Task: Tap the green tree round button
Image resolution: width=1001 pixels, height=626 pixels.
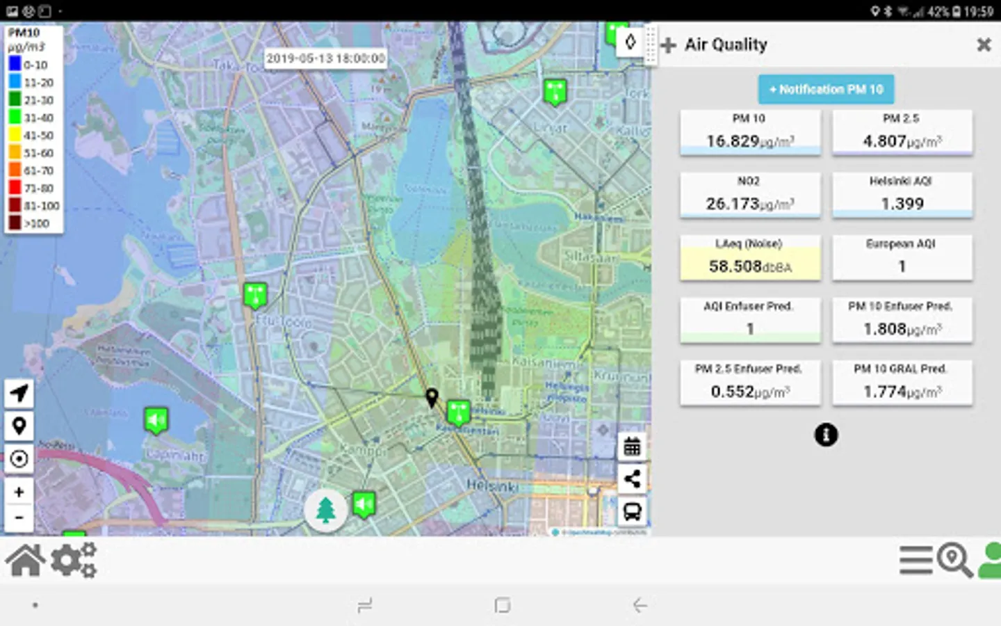Action: [x=325, y=510]
